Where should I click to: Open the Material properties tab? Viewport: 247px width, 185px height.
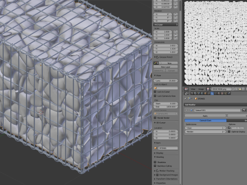click(219, 93)
